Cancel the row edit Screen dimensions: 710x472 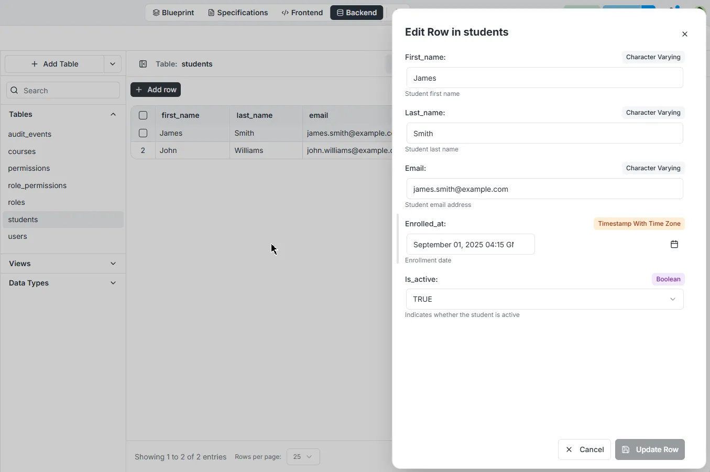tap(584, 449)
